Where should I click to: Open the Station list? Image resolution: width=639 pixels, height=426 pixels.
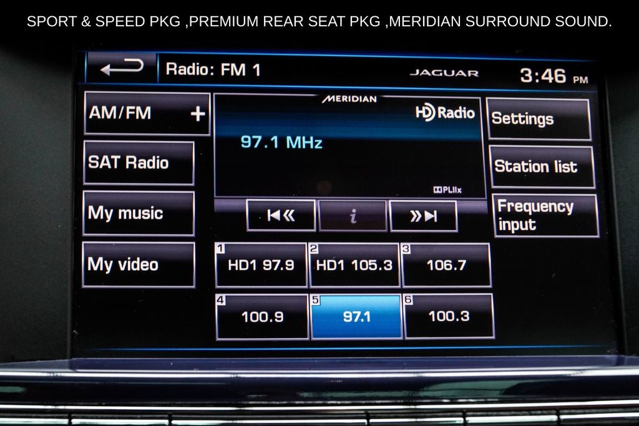click(x=542, y=167)
